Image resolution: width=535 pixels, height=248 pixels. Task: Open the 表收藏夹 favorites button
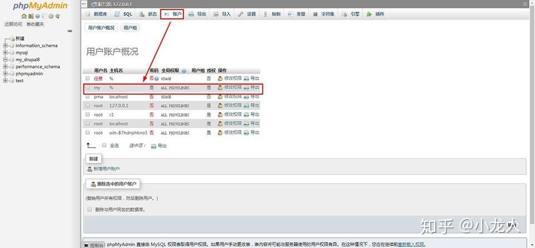pyautogui.click(x=35, y=24)
